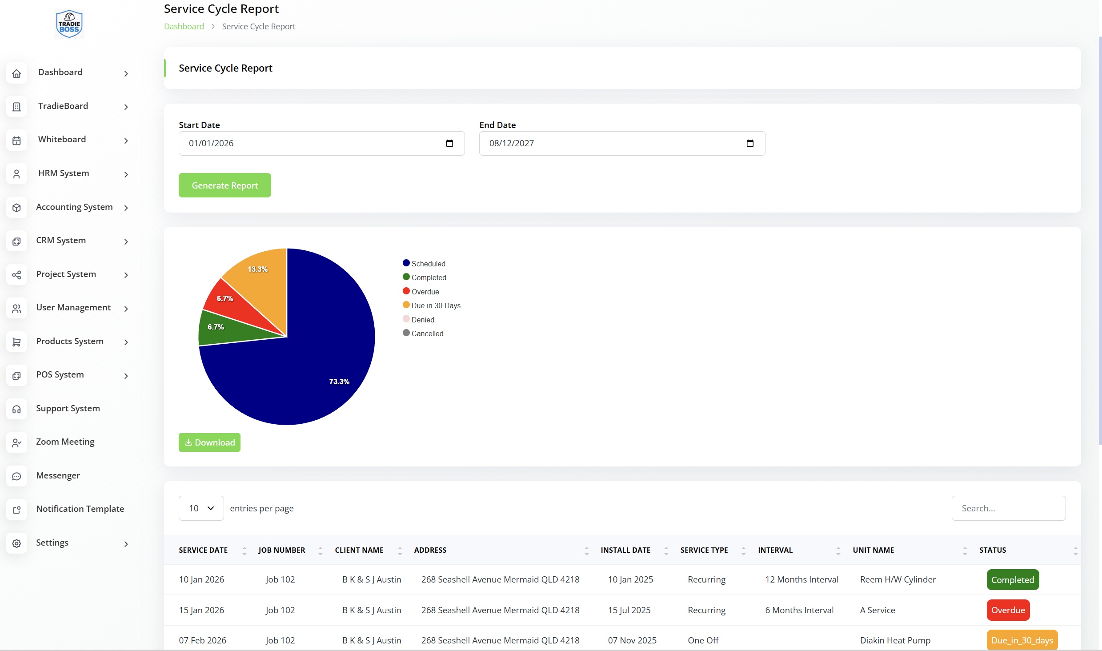Click the Whiteboard calendar icon
1102x651 pixels.
coord(16,141)
